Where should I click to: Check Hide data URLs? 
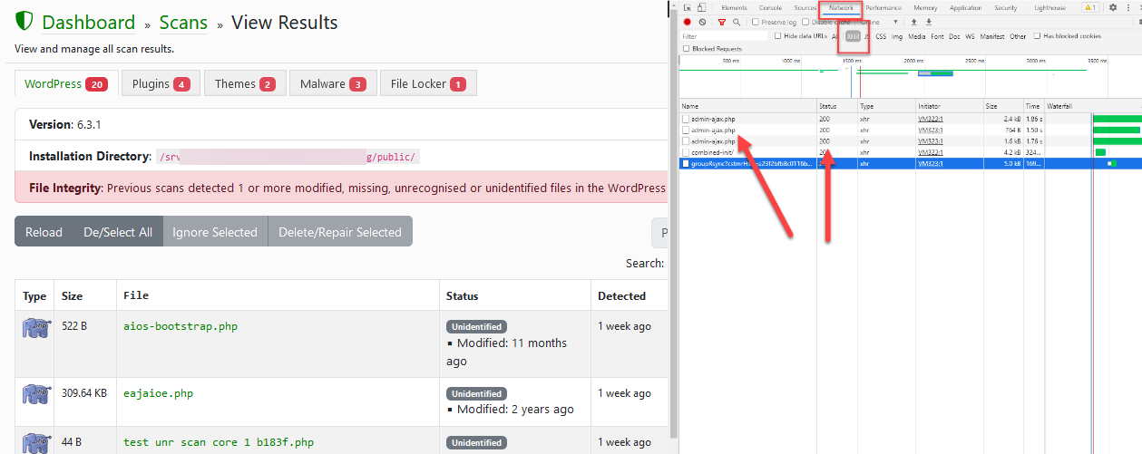point(778,36)
